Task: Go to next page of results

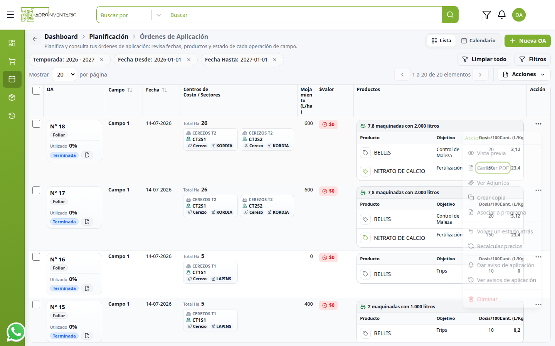Action: point(480,75)
